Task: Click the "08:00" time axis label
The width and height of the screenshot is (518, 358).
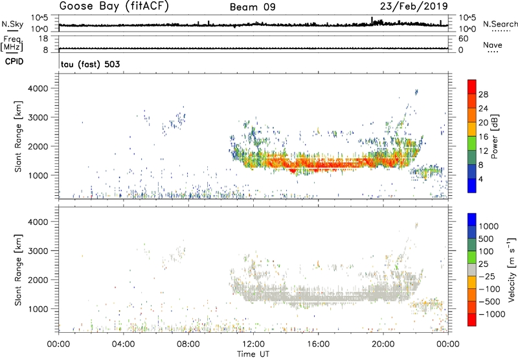Action: [x=188, y=344]
